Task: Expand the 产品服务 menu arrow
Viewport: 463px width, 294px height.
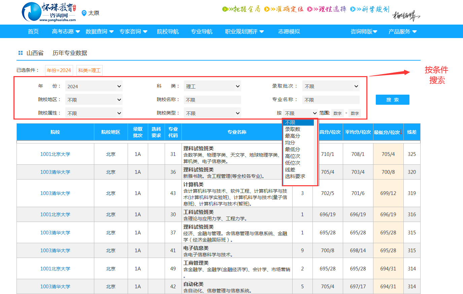Action: pyautogui.click(x=415, y=32)
